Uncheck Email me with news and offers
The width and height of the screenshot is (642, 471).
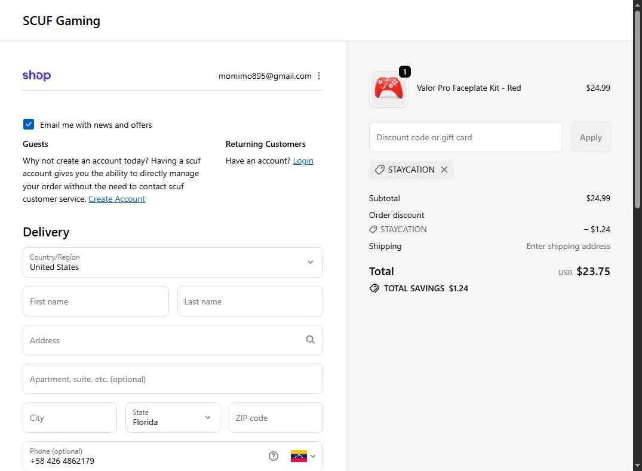29,124
